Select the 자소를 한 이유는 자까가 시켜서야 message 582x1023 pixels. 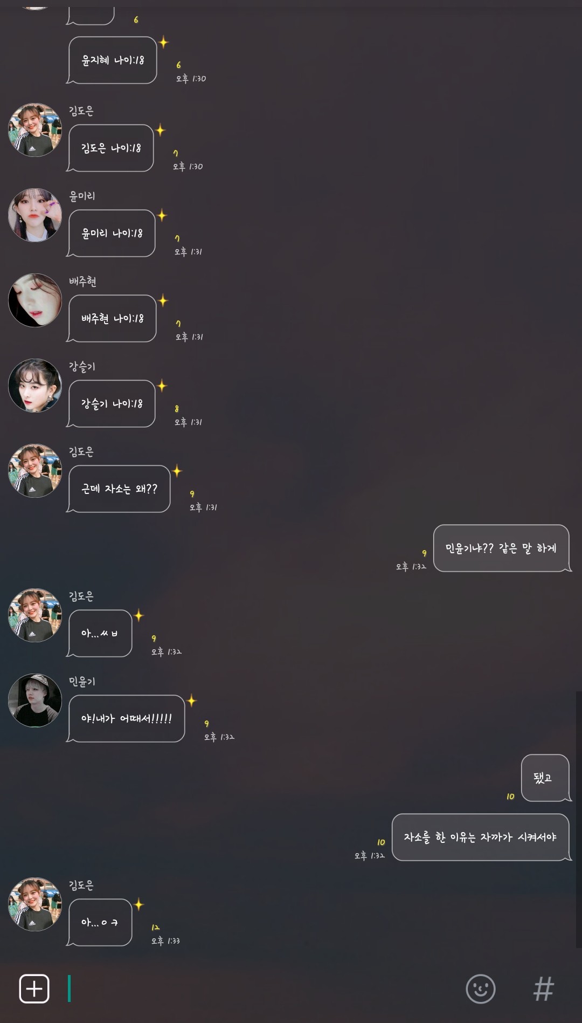tap(481, 837)
